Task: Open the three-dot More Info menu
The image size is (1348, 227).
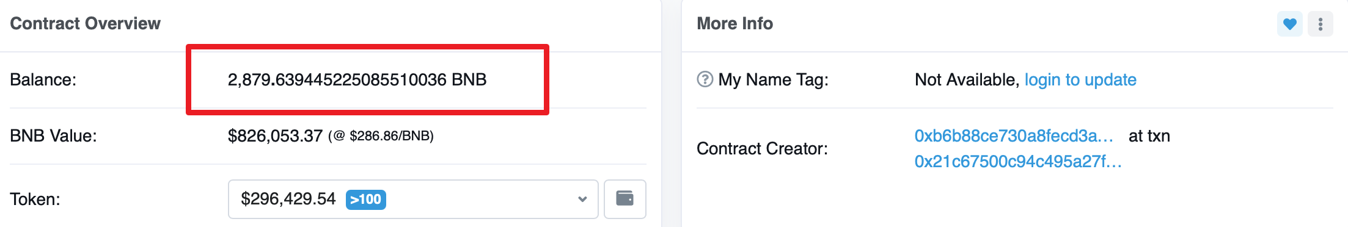Action: point(1320,24)
